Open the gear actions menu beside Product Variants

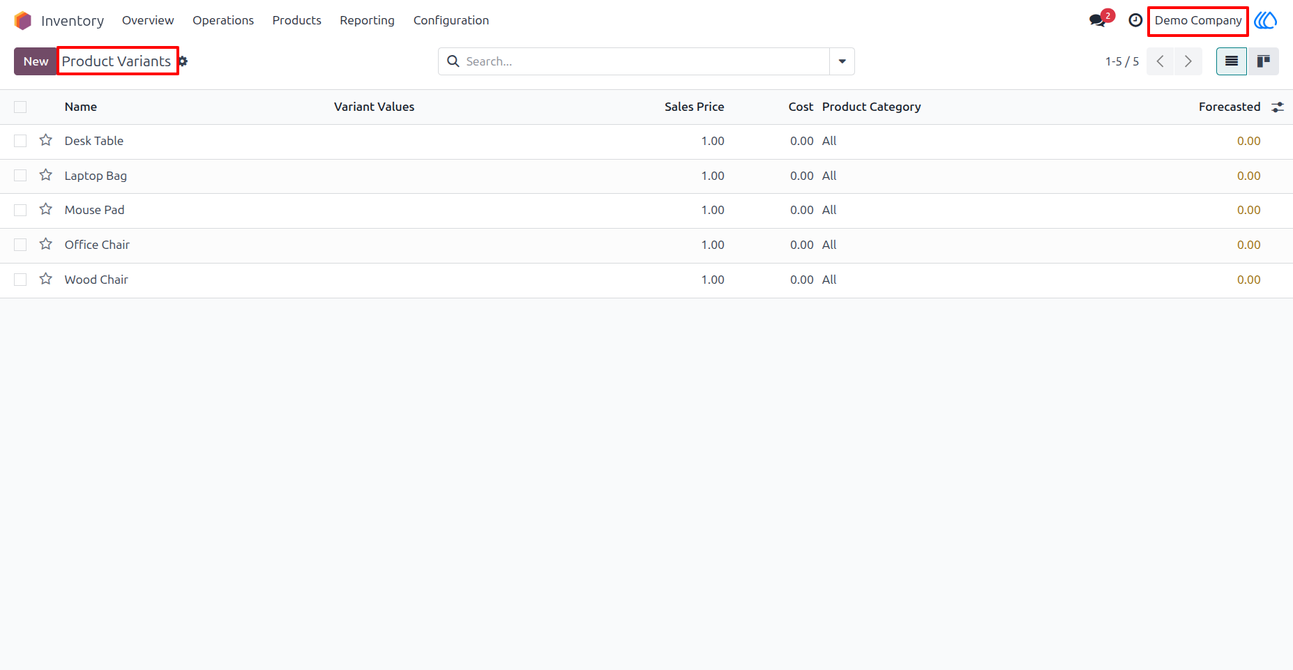[x=183, y=61]
